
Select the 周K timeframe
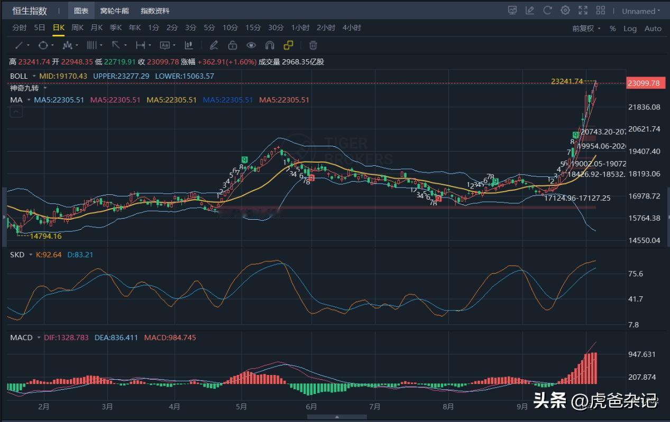point(77,28)
